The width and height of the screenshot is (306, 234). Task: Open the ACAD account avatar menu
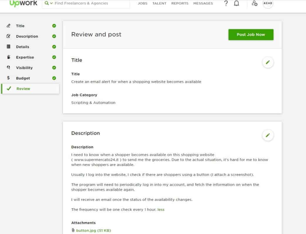click(x=268, y=4)
